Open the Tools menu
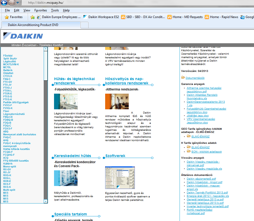 click(55, 10)
